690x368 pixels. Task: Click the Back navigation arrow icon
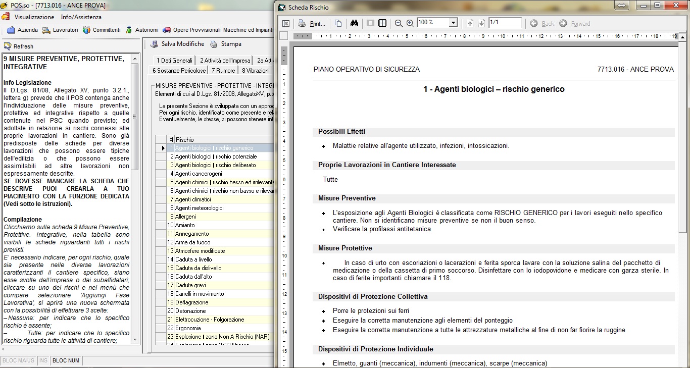click(534, 23)
